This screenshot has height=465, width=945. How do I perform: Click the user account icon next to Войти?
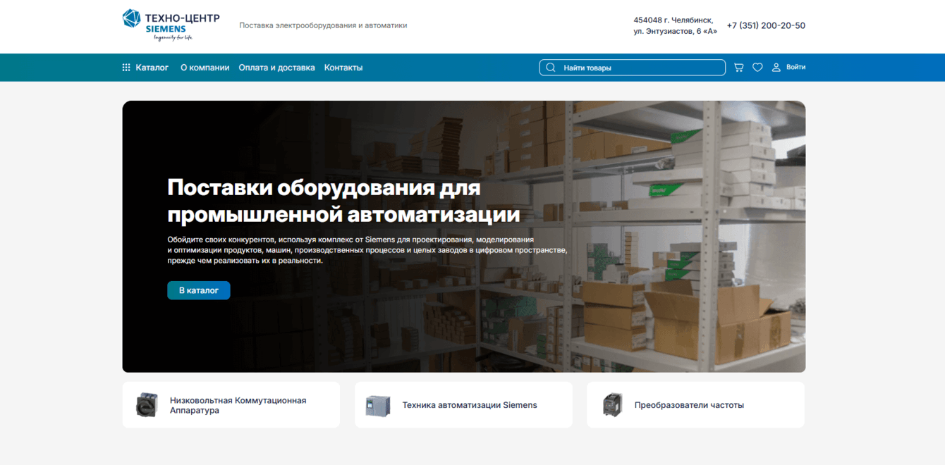pyautogui.click(x=776, y=67)
